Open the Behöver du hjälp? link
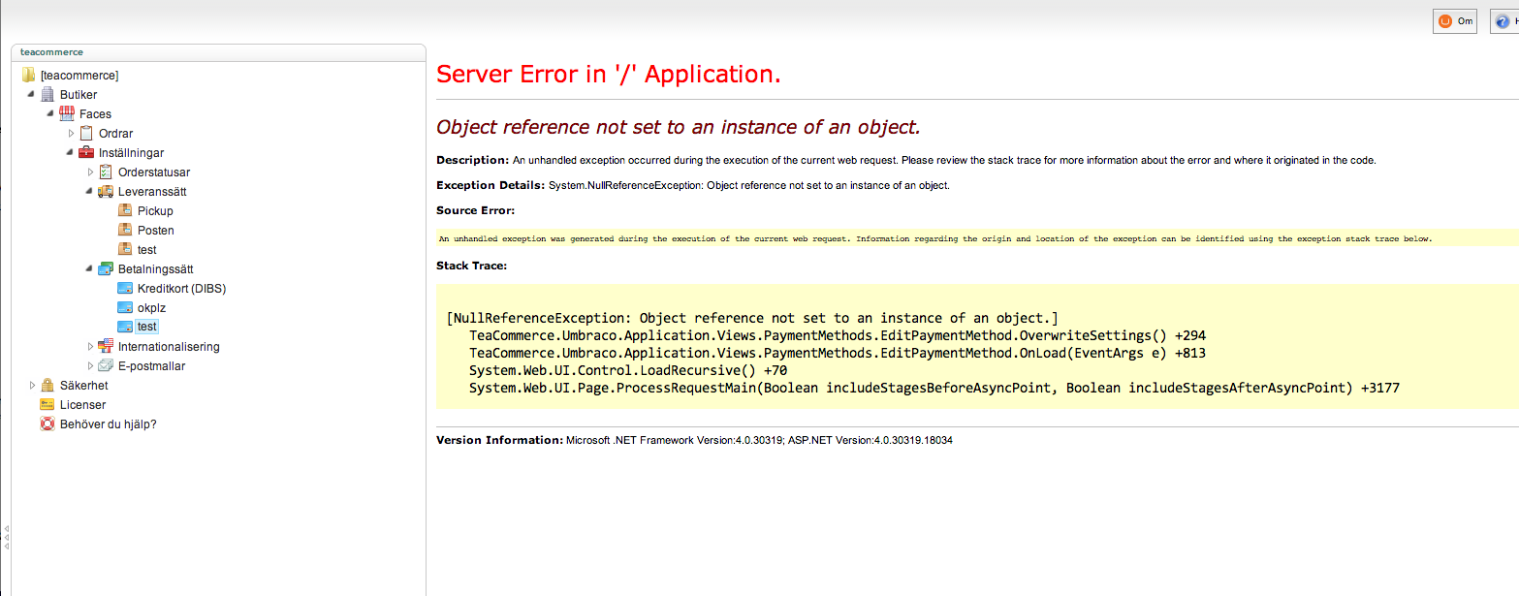This screenshot has width=1519, height=596. [108, 424]
